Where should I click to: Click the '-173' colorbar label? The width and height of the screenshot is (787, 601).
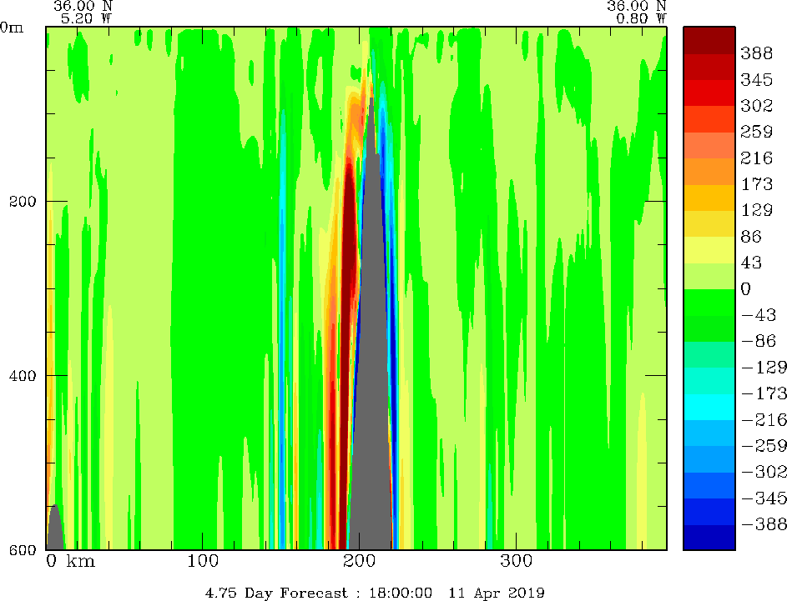764,393
